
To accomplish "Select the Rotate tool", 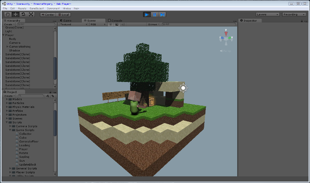I will (x=23, y=14).
